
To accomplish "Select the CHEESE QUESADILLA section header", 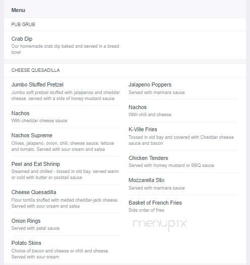I will (x=35, y=70).
